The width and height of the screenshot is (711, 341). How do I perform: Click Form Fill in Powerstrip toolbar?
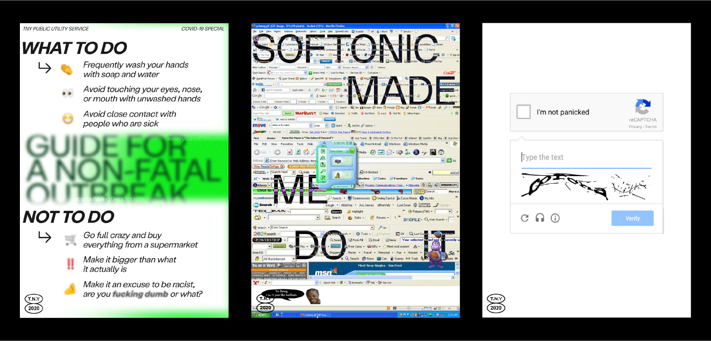(355, 240)
